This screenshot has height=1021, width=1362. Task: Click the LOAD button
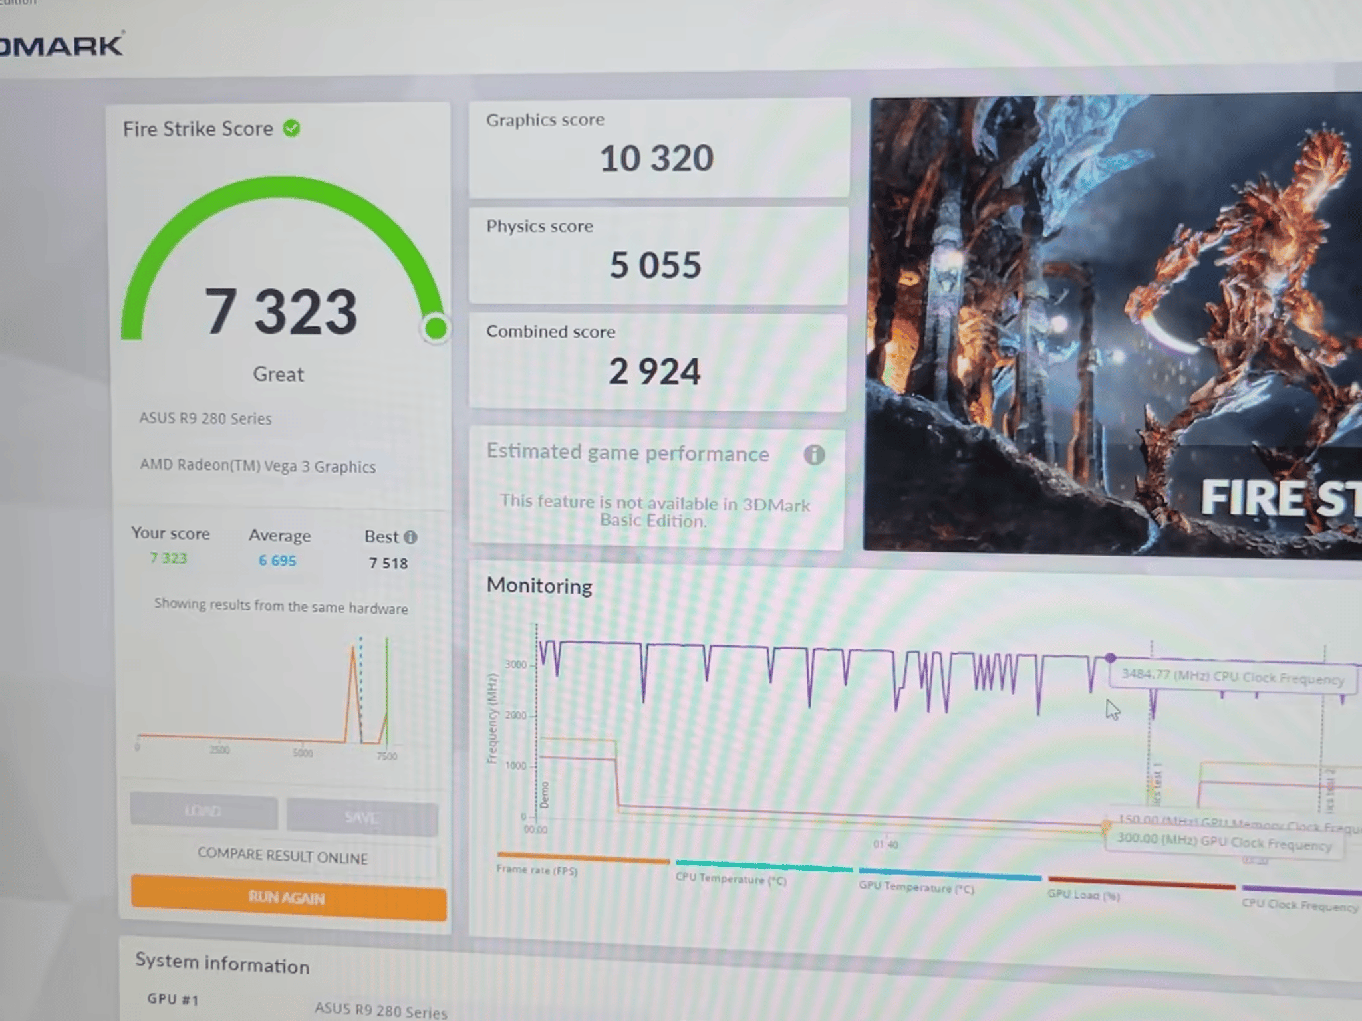204,811
